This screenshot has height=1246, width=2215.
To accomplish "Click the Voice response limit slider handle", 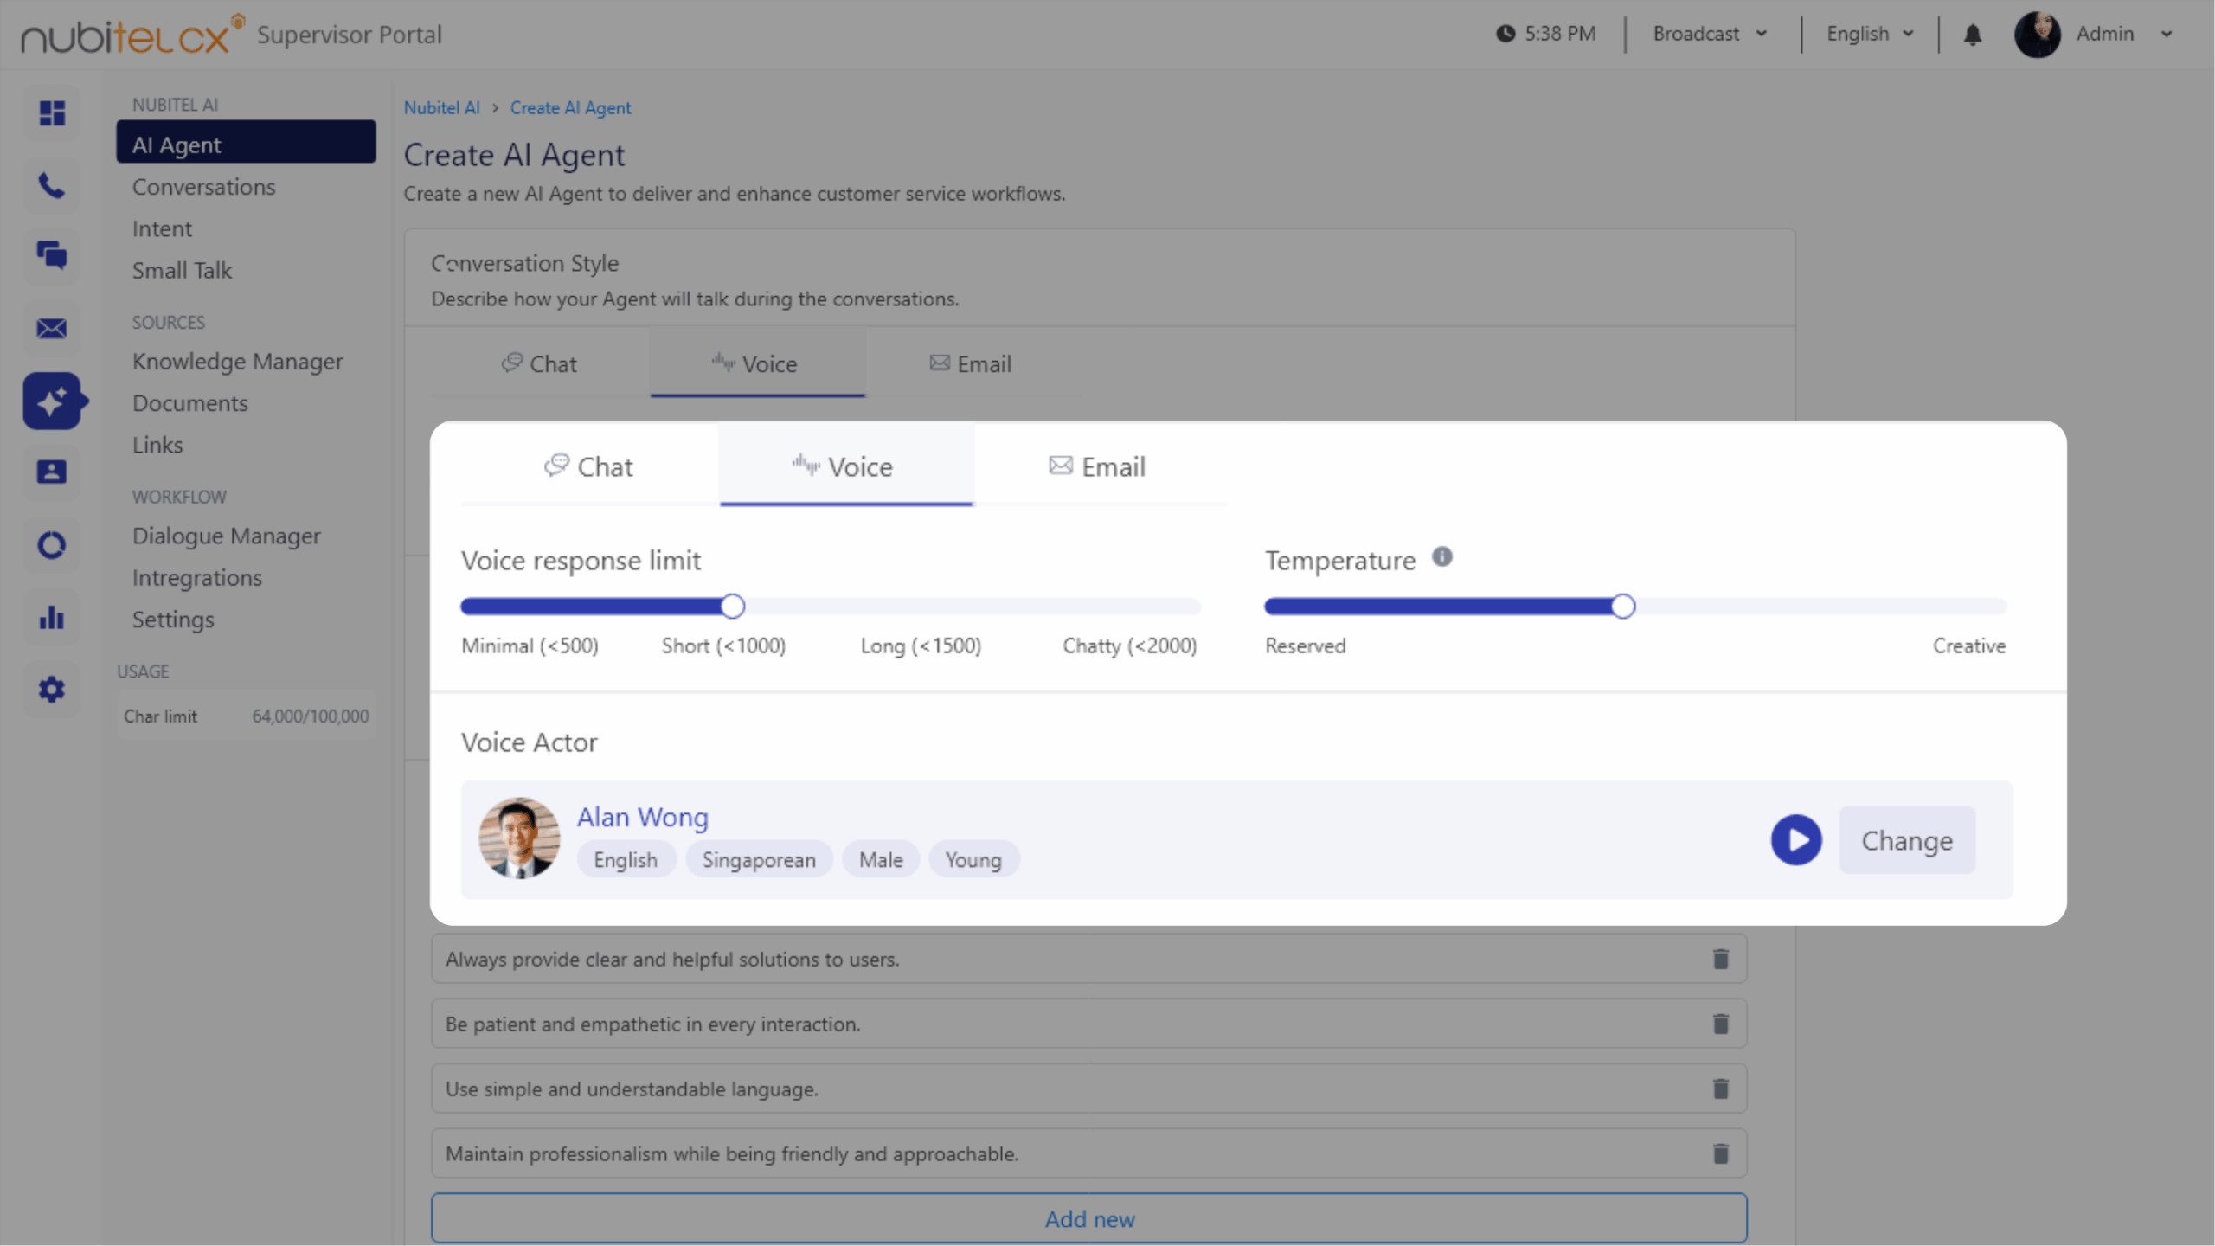I will point(732,606).
